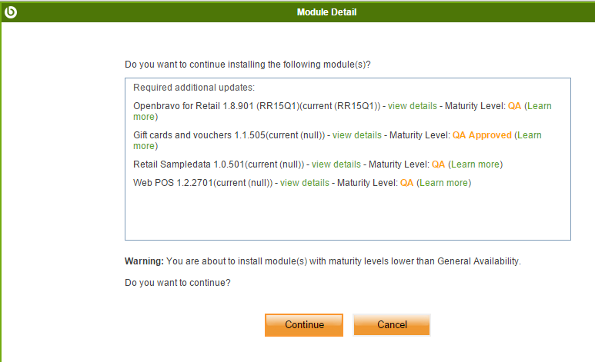The image size is (595, 362).
Task: Click the QA Approved maturity level label
Action: coord(482,135)
